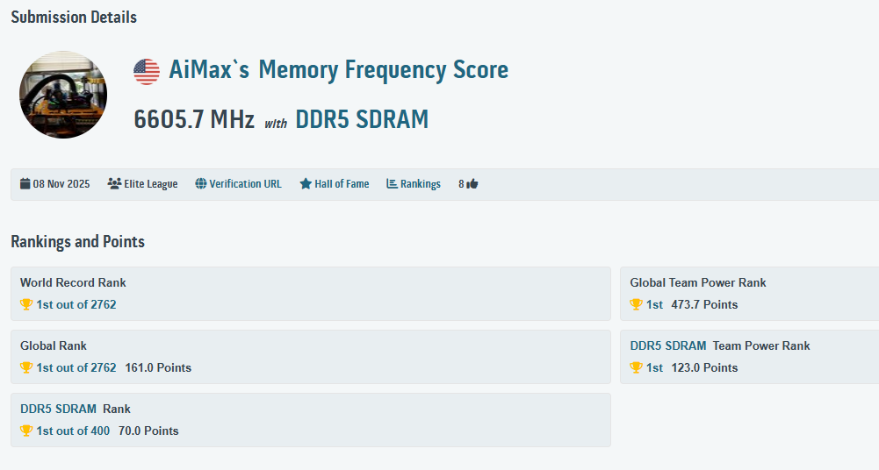879x470 pixels.
Task: Click DDR5 SDRAM in Team Power Rank
Action: tap(667, 345)
